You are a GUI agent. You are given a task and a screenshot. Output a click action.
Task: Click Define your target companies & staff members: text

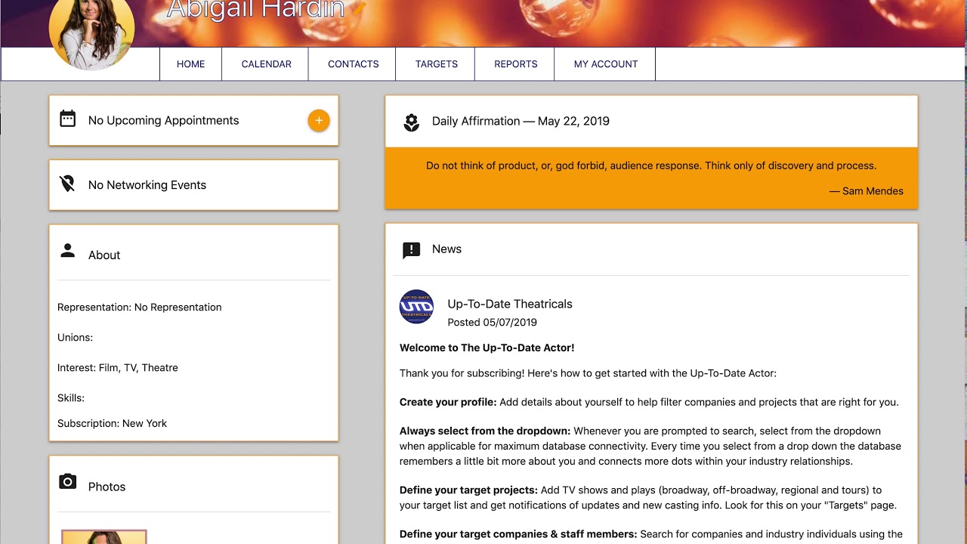pos(518,534)
